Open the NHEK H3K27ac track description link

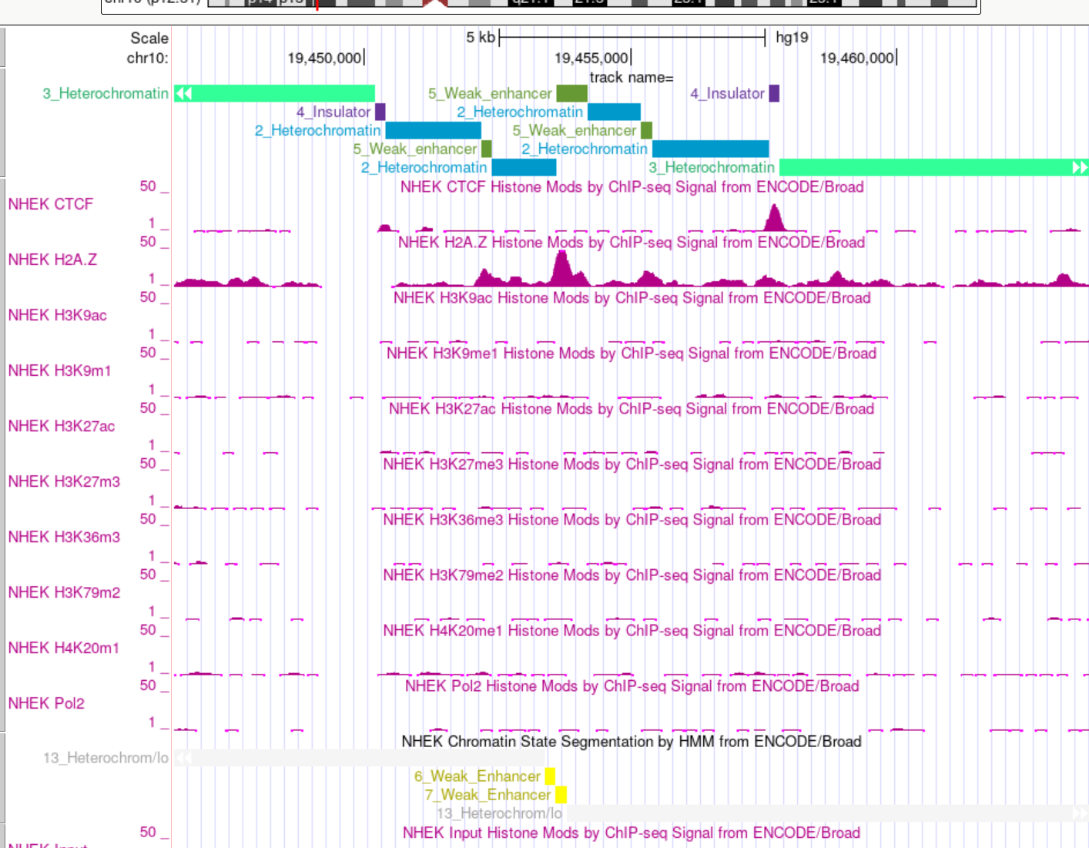pyautogui.click(x=633, y=409)
